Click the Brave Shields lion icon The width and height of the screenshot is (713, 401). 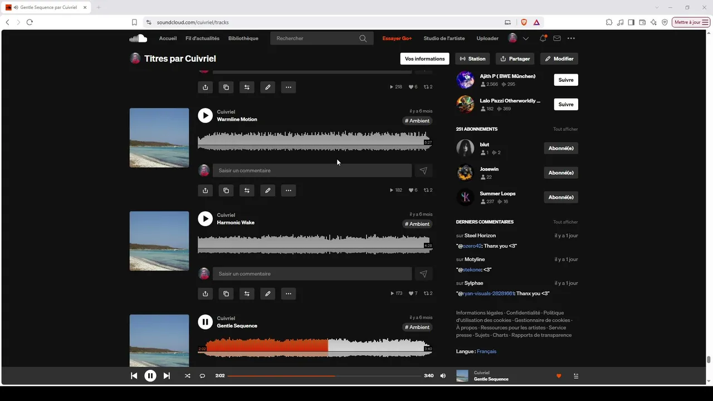[524, 22]
